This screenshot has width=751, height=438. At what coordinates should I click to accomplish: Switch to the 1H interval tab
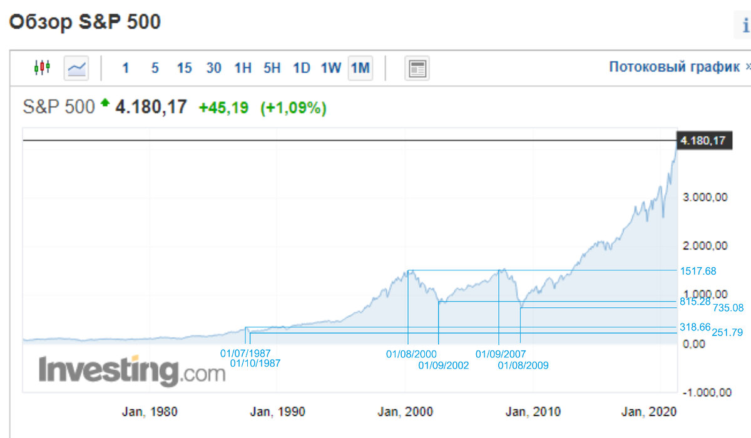point(242,68)
